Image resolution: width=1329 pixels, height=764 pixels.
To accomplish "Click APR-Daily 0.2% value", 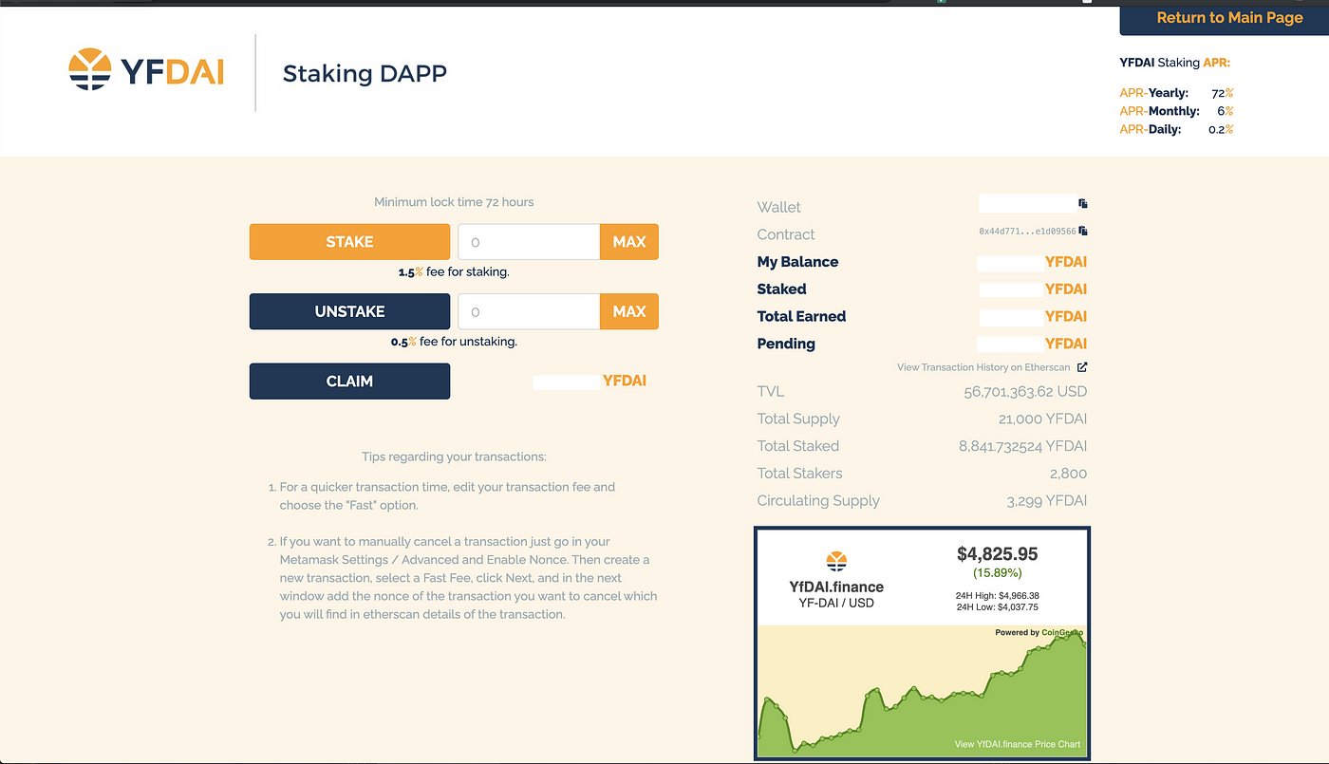I will [x=1221, y=129].
